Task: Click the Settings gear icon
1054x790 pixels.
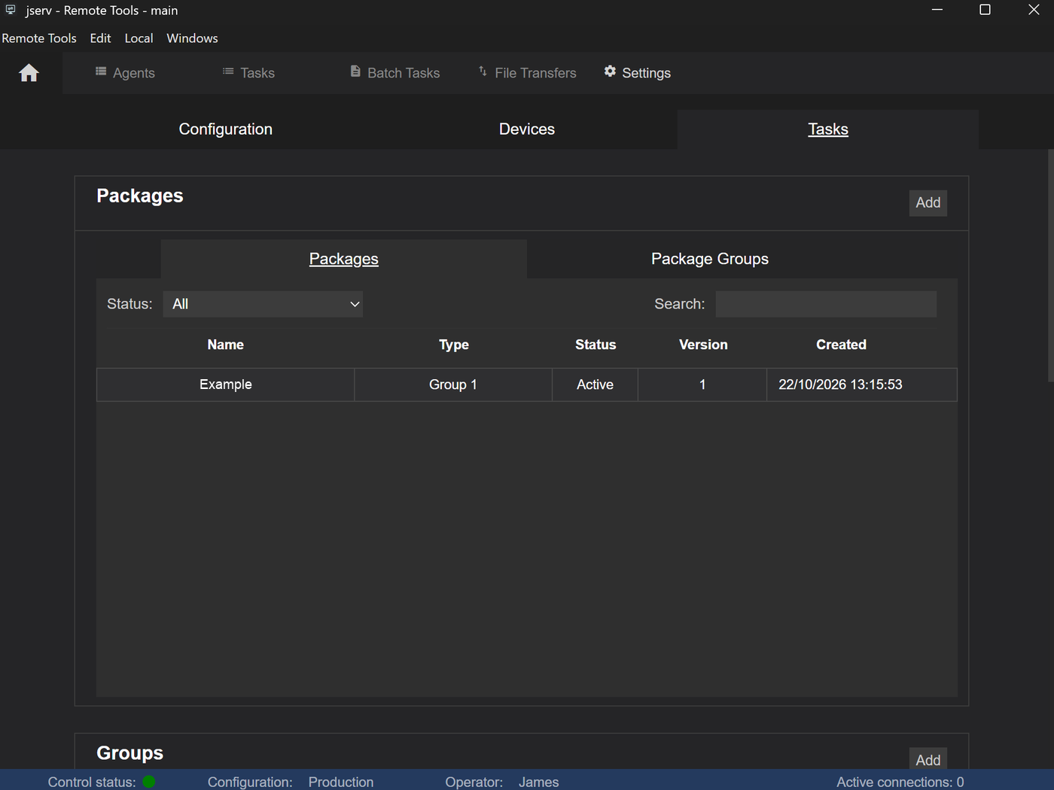Action: 610,71
